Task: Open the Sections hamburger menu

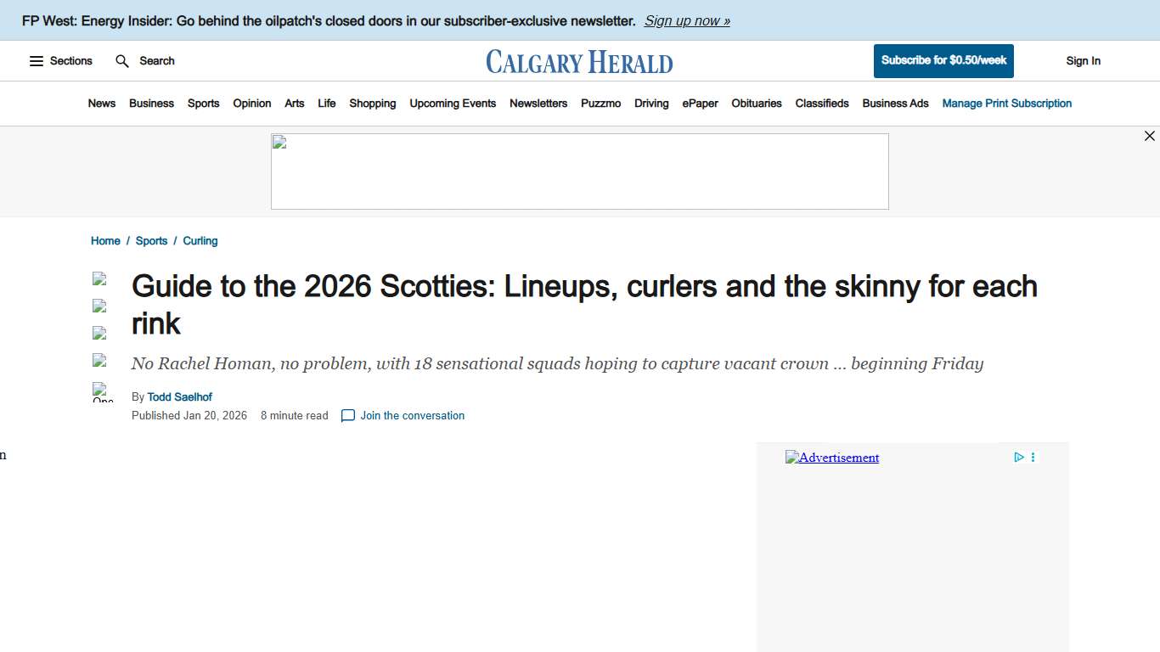Action: pyautogui.click(x=36, y=60)
